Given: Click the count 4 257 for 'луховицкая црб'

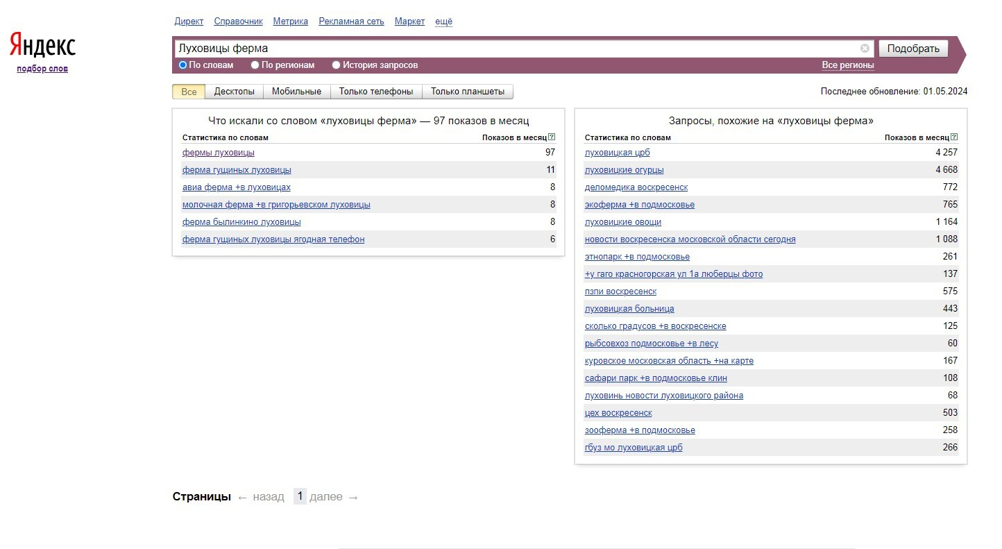Looking at the screenshot, I should [x=946, y=153].
